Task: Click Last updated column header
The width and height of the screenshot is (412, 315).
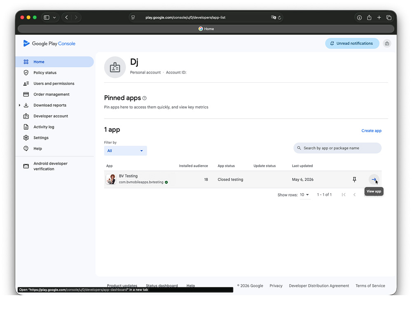Action: pos(302,166)
